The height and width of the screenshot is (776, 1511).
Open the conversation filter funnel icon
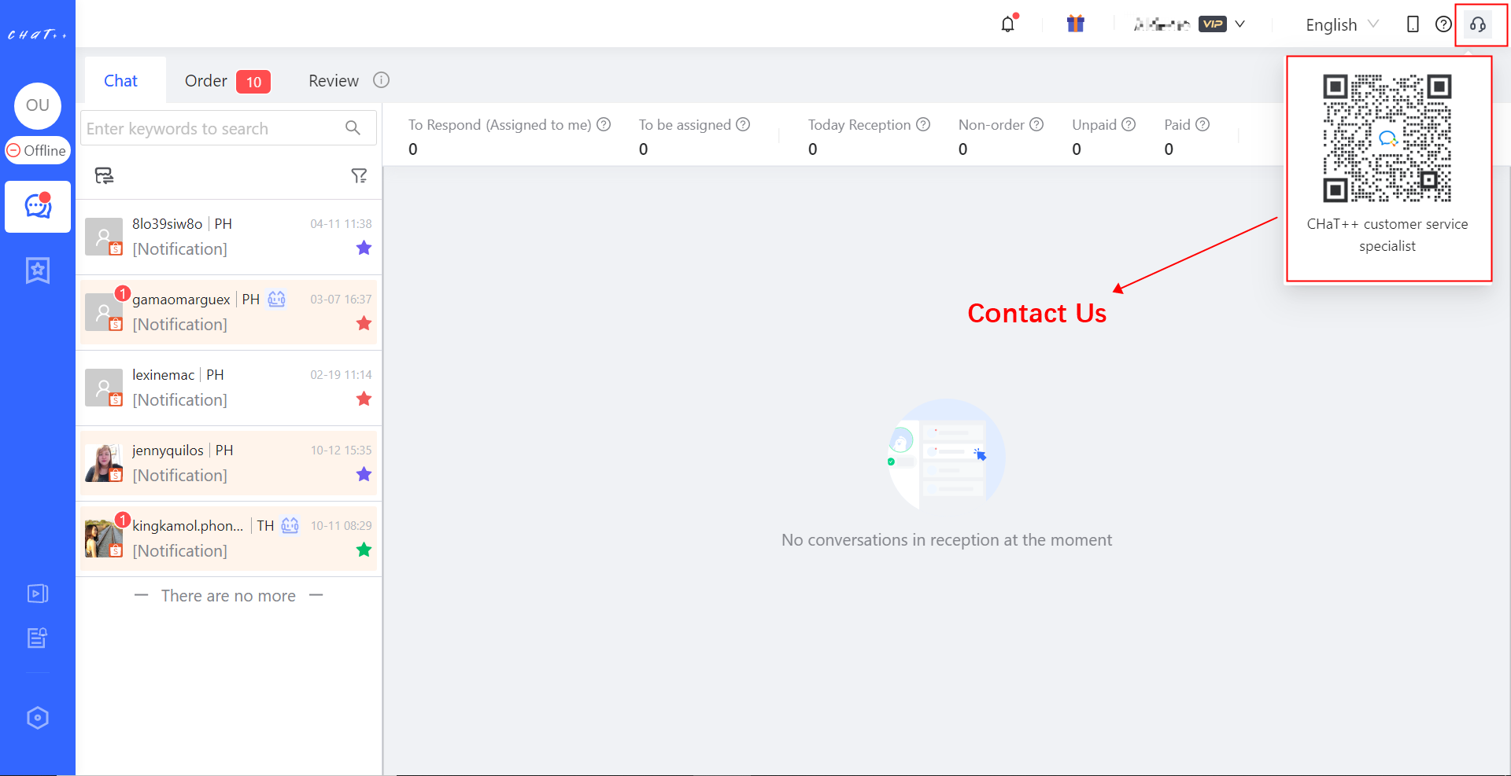[x=360, y=175]
